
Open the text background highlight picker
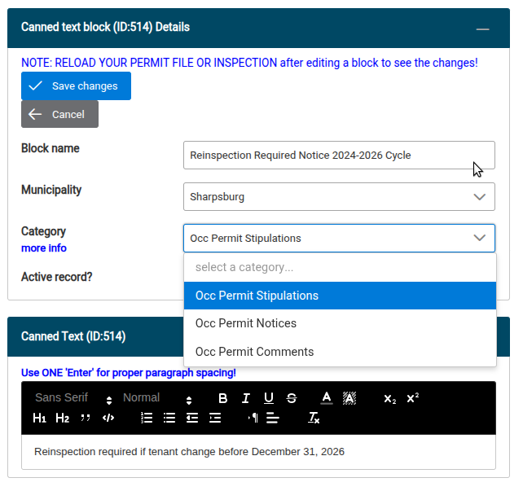pyautogui.click(x=349, y=398)
